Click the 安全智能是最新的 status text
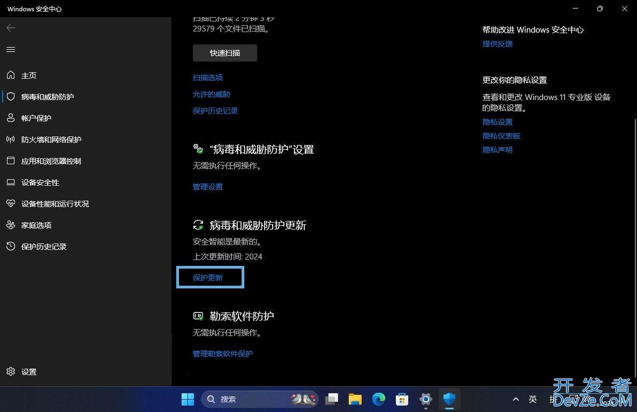The image size is (637, 412). click(x=228, y=241)
